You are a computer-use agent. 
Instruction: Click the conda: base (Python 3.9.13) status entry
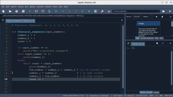coord(74,96)
